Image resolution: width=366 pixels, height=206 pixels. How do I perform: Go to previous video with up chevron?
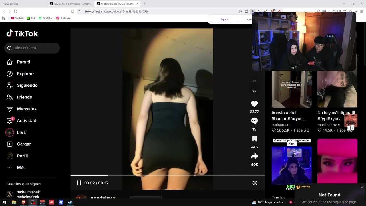(x=254, y=81)
